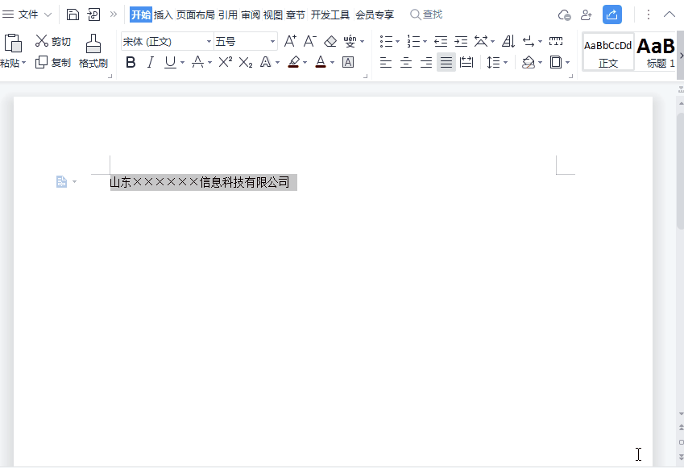Toggle superscript X²
The height and width of the screenshot is (468, 684).
[225, 62]
